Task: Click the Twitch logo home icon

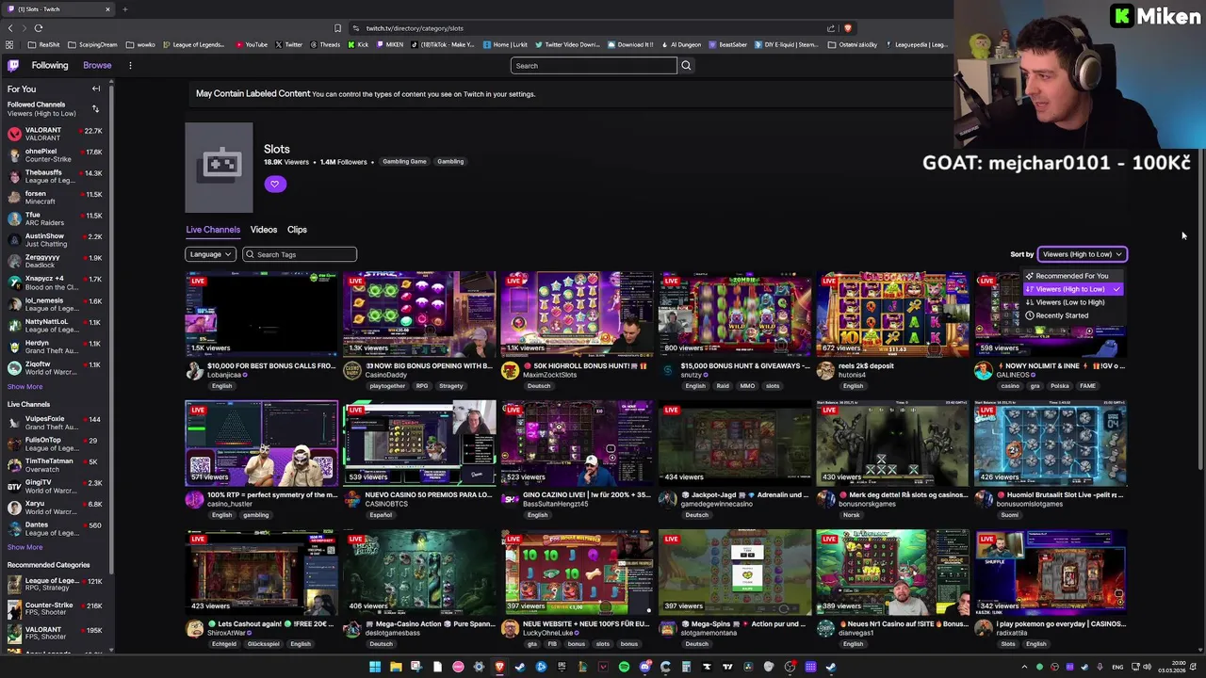Action: point(13,66)
